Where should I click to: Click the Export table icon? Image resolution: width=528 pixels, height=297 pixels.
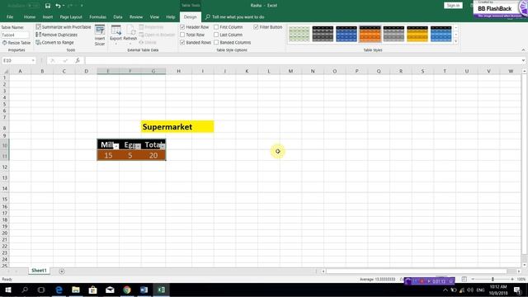[115, 35]
